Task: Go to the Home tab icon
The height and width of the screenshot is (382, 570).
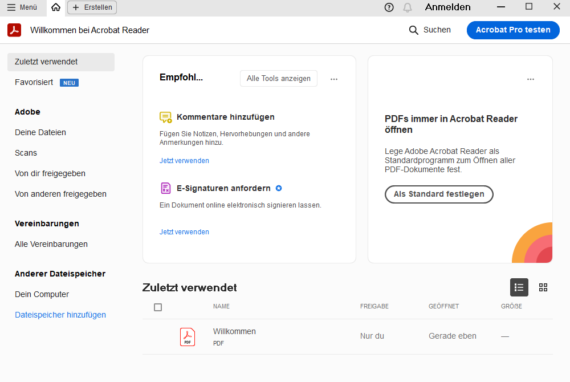Action: coord(56,7)
